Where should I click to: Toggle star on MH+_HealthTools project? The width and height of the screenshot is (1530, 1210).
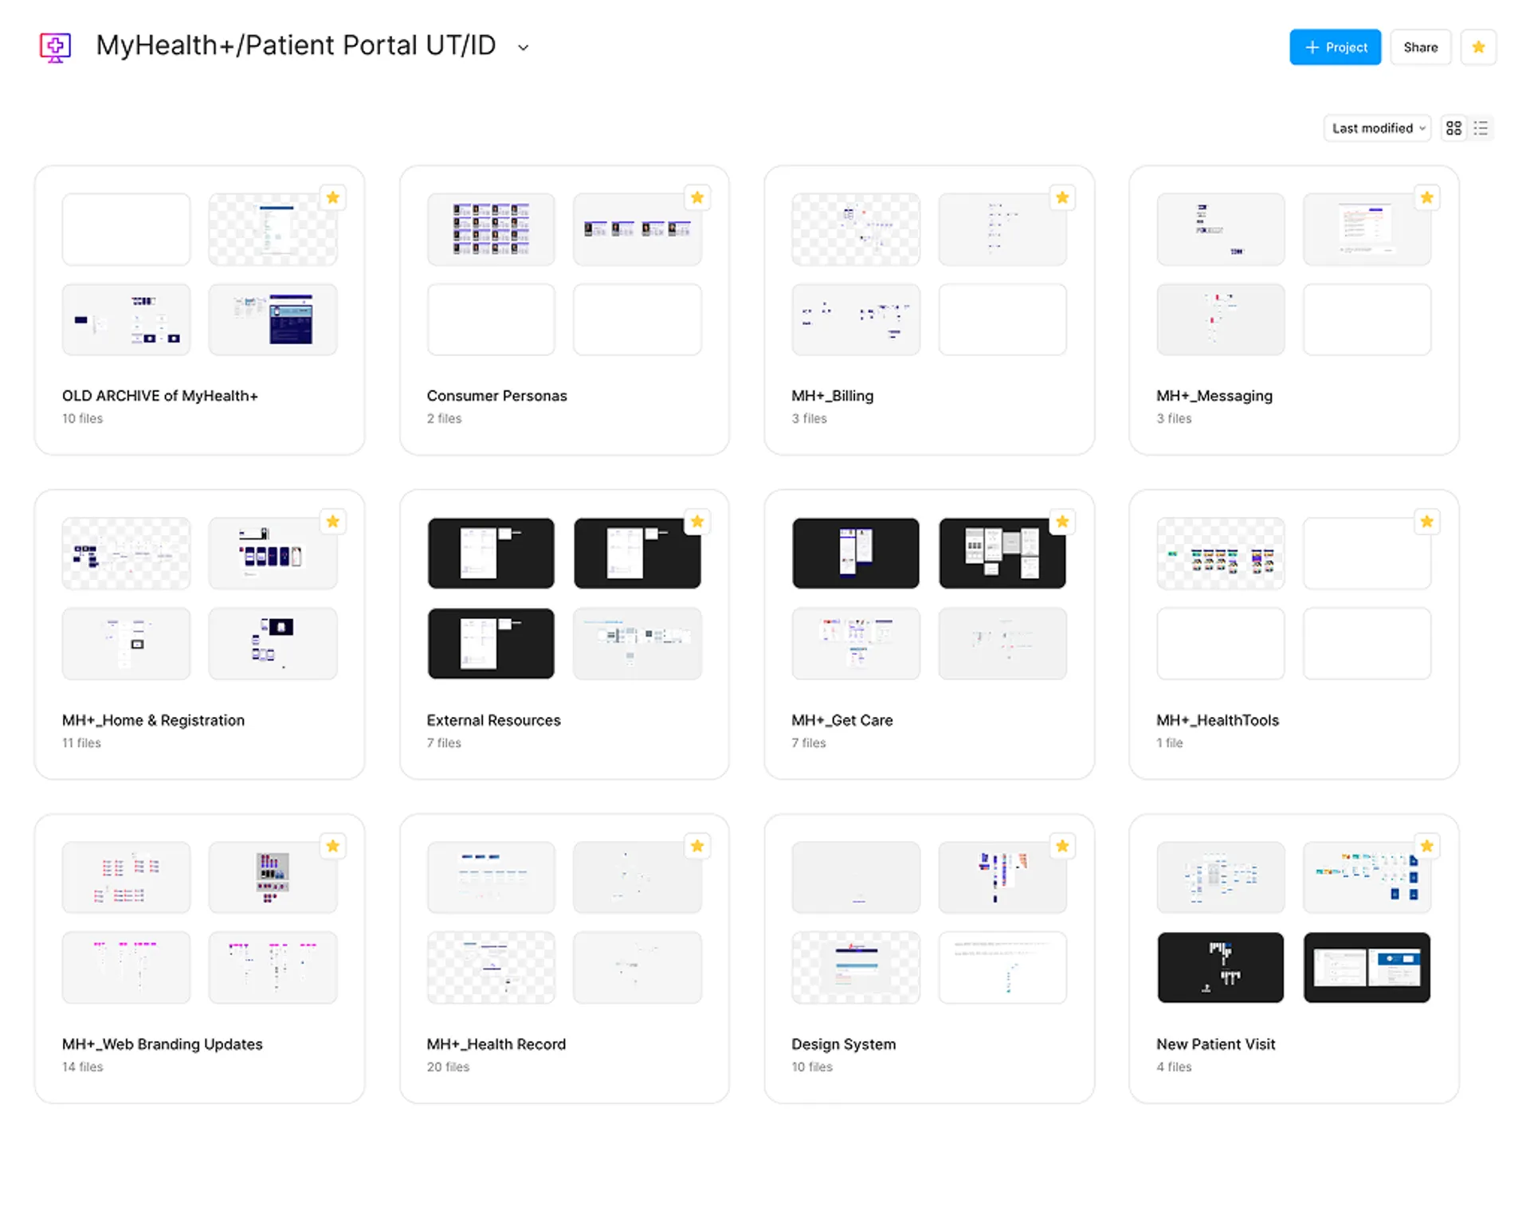point(1427,522)
